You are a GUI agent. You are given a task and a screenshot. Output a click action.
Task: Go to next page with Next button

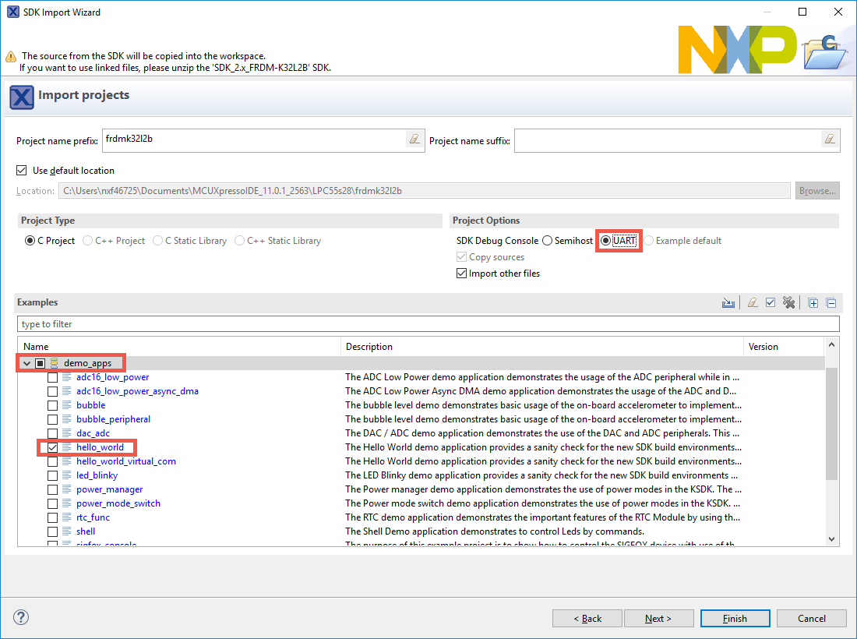pyautogui.click(x=658, y=618)
